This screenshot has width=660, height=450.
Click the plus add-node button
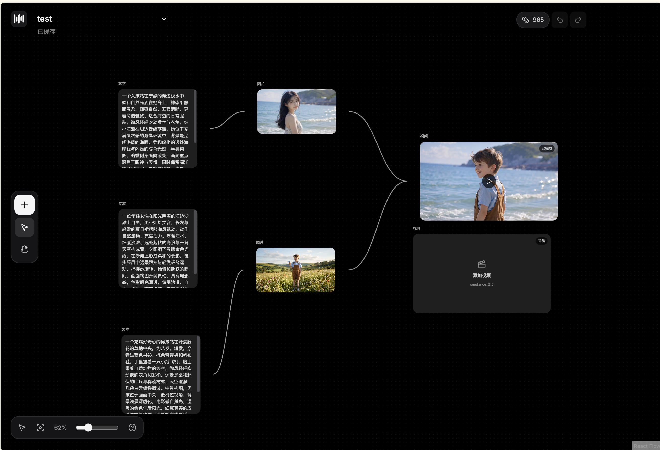pyautogui.click(x=25, y=205)
